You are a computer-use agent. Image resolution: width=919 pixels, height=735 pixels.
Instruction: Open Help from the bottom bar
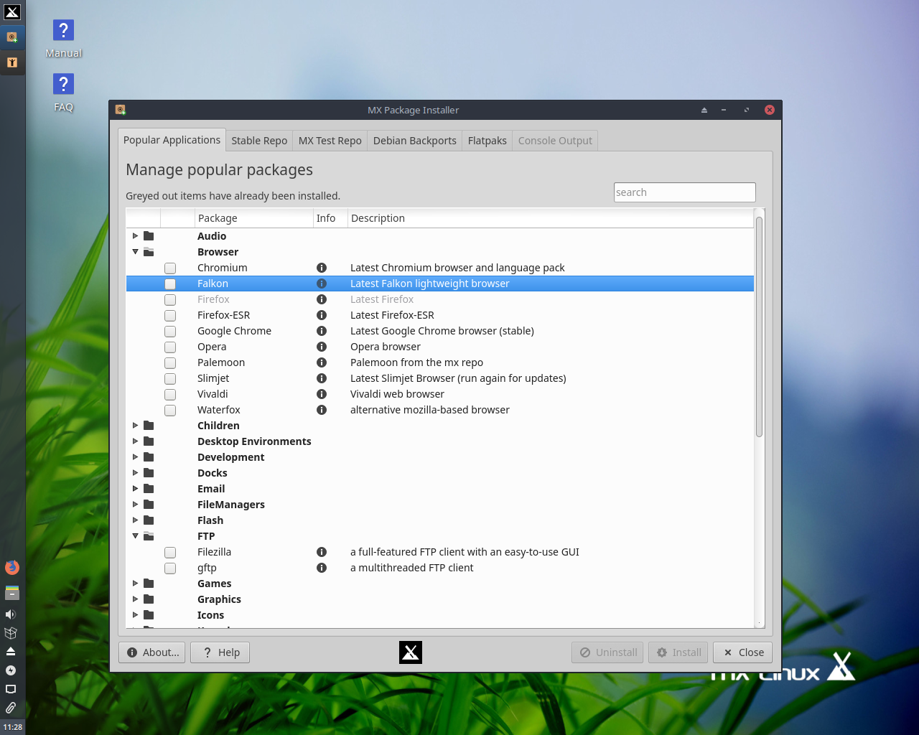220,652
